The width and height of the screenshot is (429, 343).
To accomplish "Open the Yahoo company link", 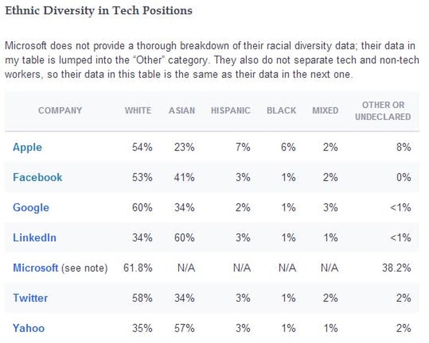I will click(x=29, y=328).
